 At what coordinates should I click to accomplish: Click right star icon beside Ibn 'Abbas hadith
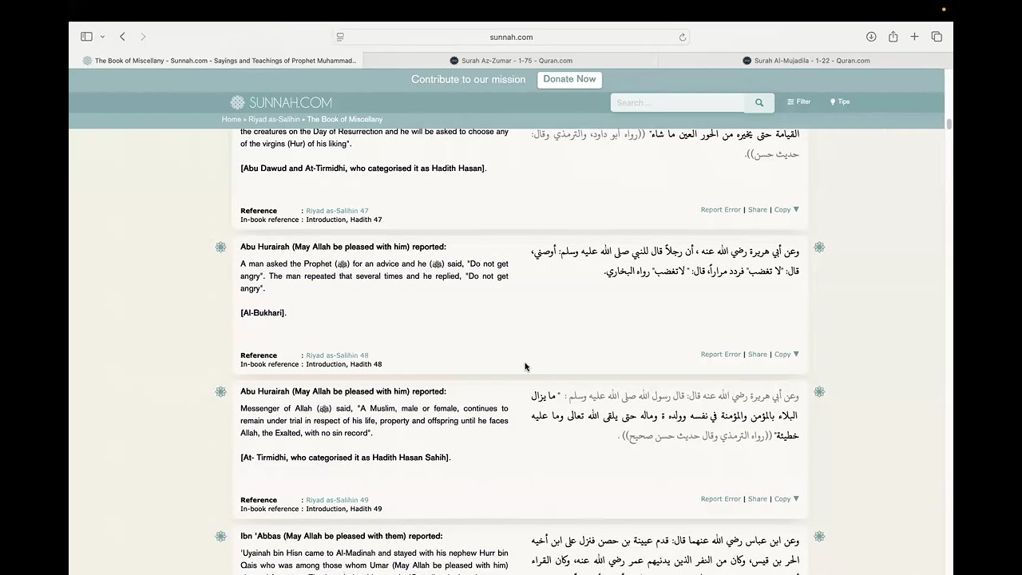point(819,537)
